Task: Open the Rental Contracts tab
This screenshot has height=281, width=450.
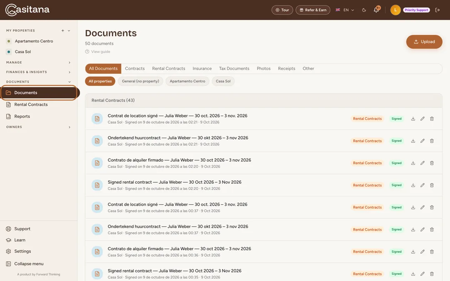Action: pos(169,69)
